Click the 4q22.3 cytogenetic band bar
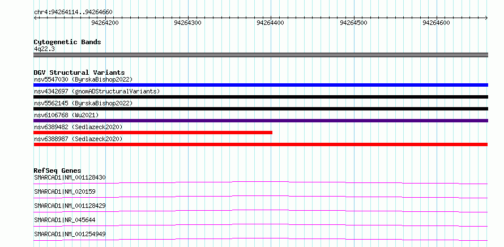504x247 pixels. (x=260, y=55)
